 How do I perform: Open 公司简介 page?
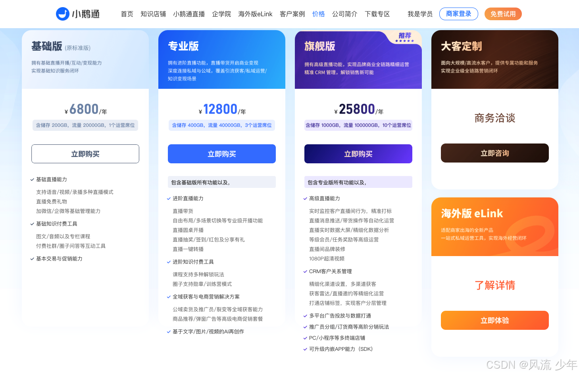[345, 14]
